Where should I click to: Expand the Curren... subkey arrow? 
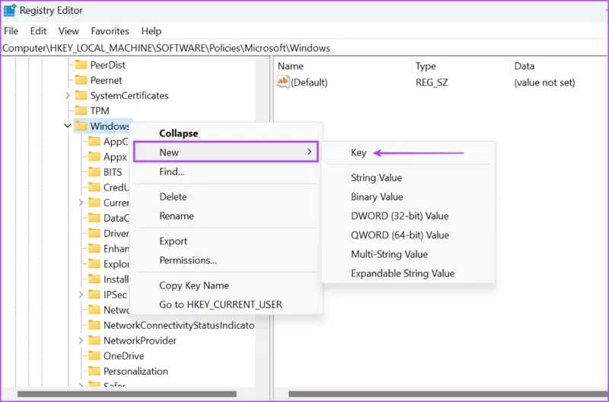point(81,203)
